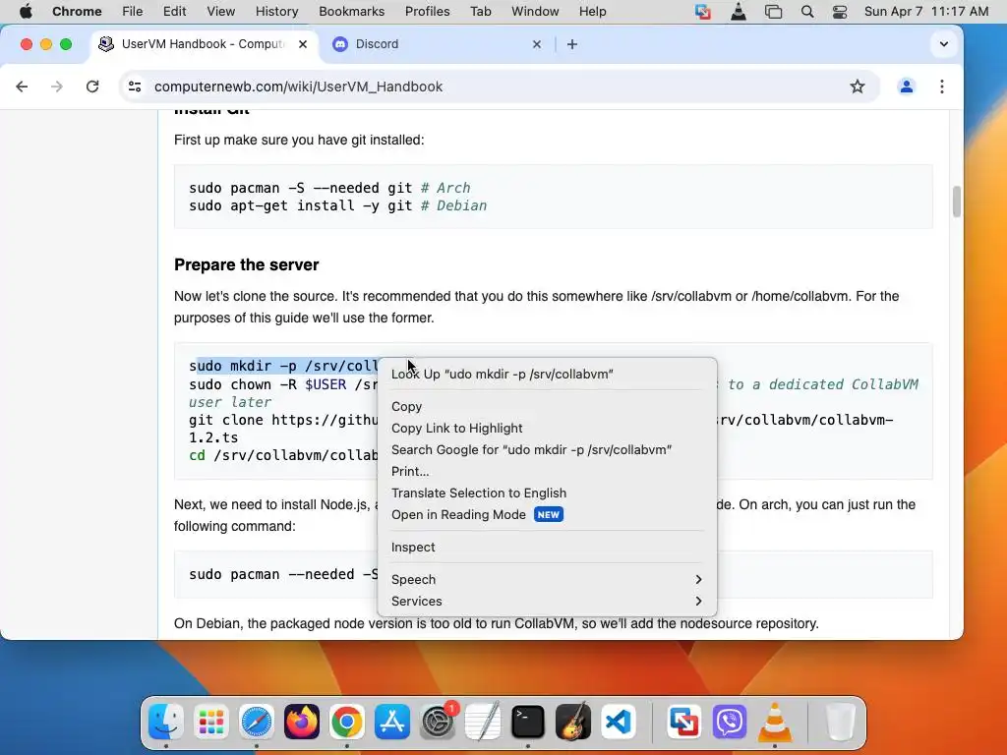1007x755 pixels.
Task: Open a new tab with the plus button
Action: [571, 44]
